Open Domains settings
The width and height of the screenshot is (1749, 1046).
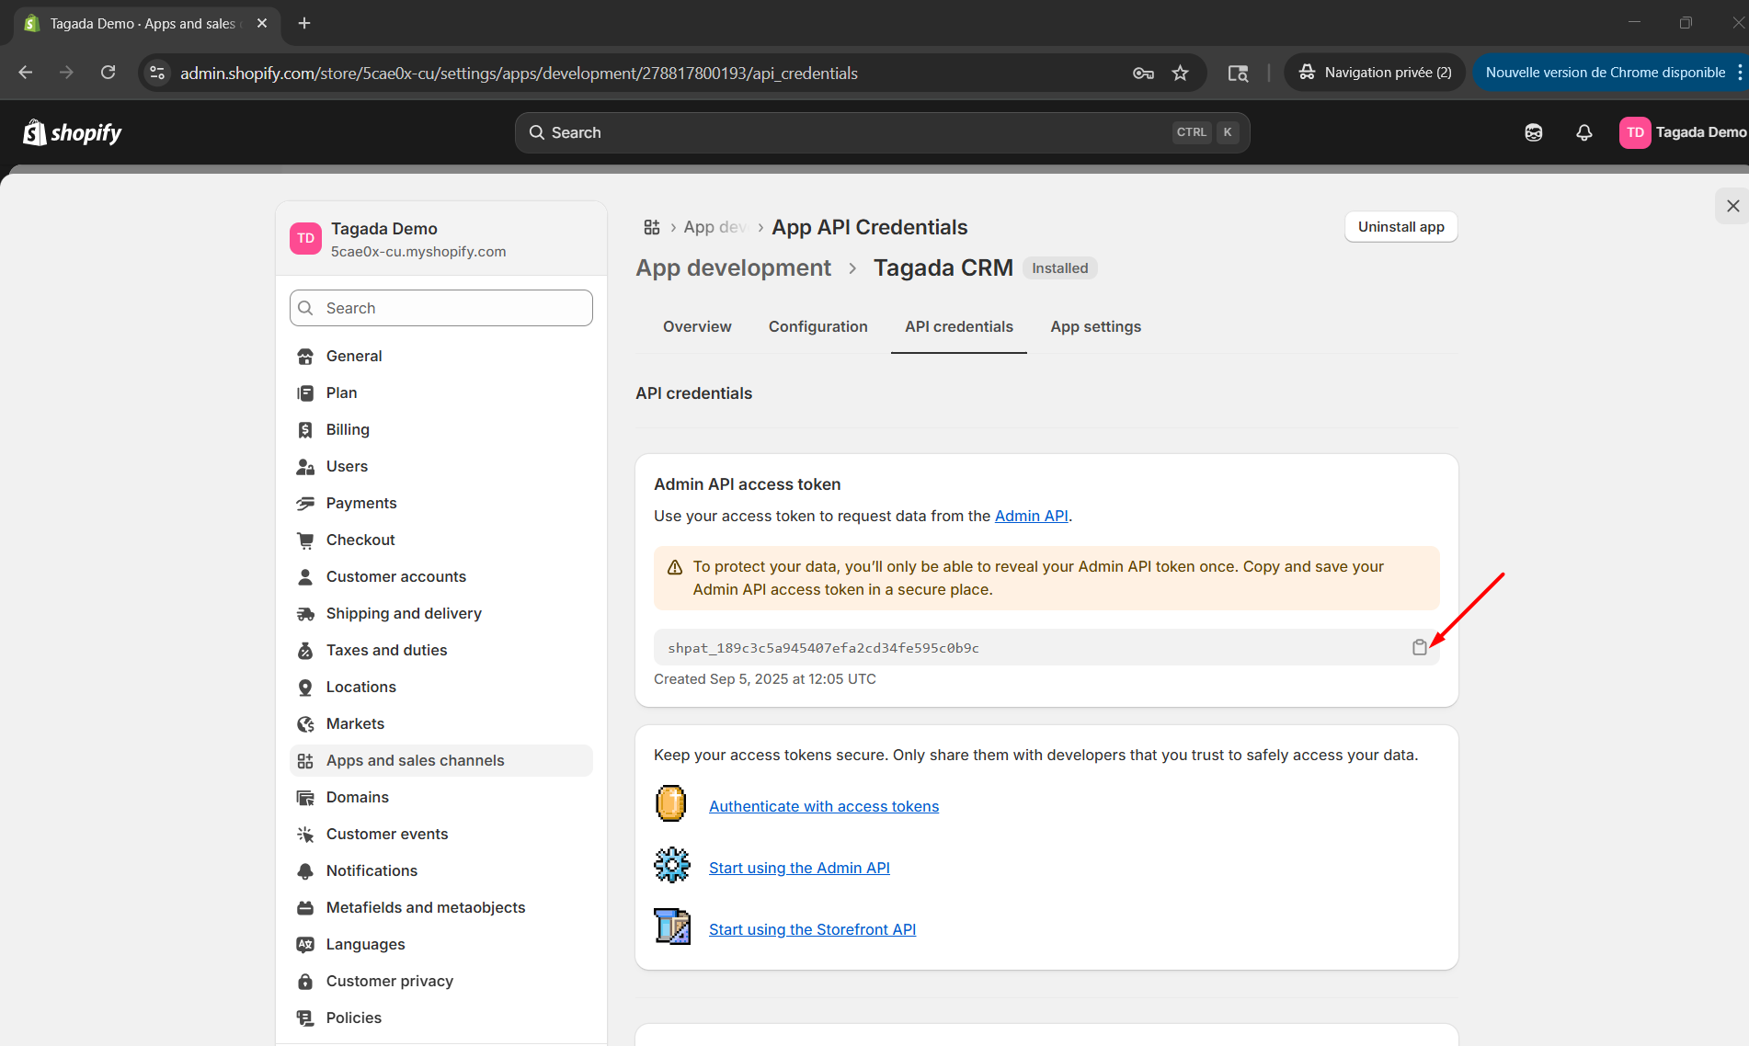[x=441, y=797]
